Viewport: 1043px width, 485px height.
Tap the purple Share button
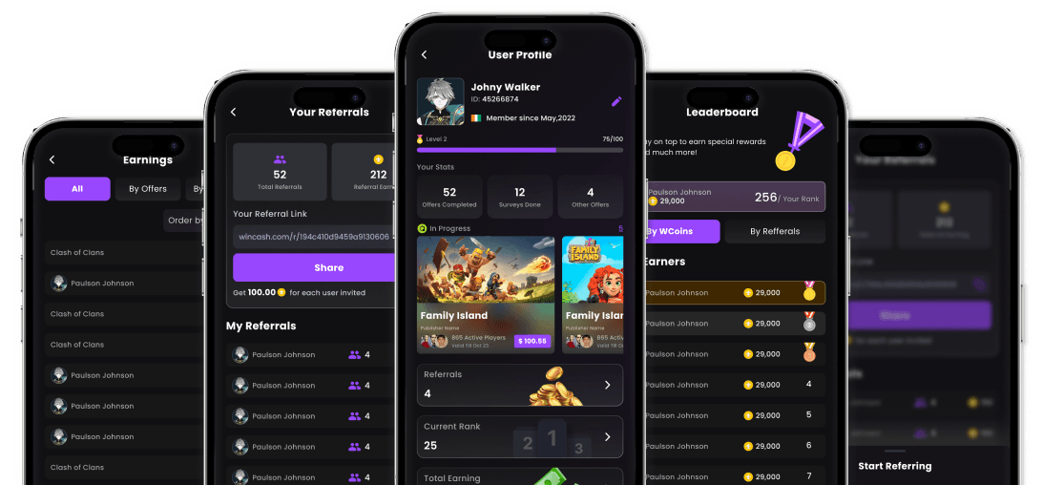click(314, 267)
